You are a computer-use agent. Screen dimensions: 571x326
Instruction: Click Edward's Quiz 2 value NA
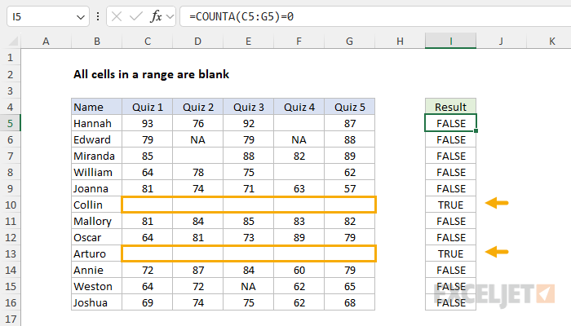tap(197, 139)
